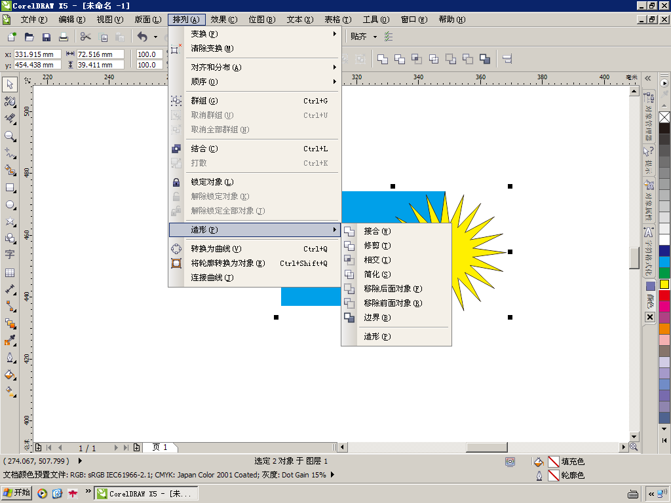Click the Cut scissors toolbar icon
The width and height of the screenshot is (671, 503).
pos(86,37)
